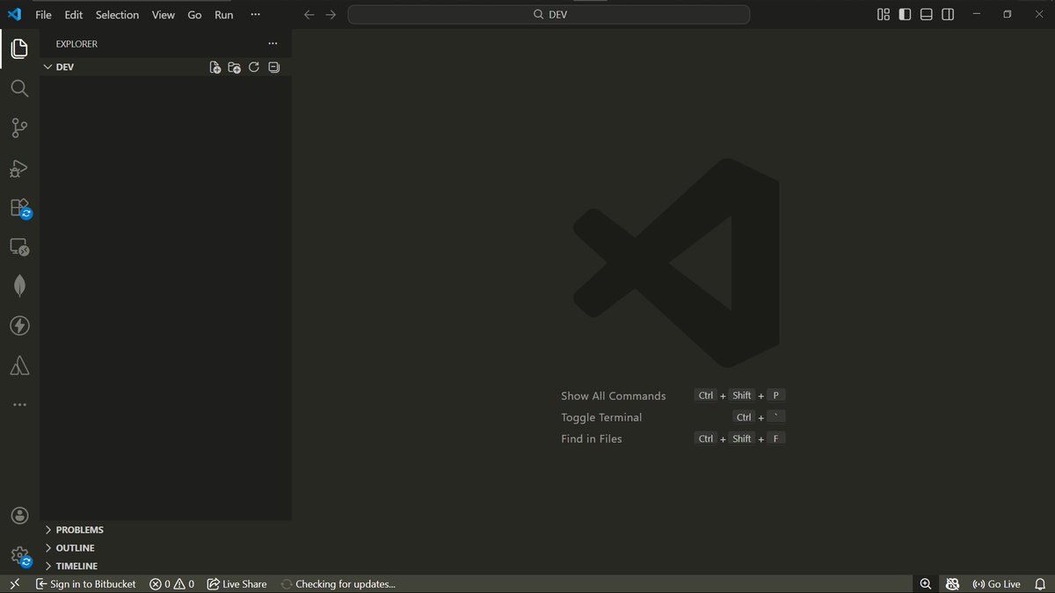1055x593 pixels.
Task: Click the EXPLORER panel title
Action: click(x=76, y=44)
